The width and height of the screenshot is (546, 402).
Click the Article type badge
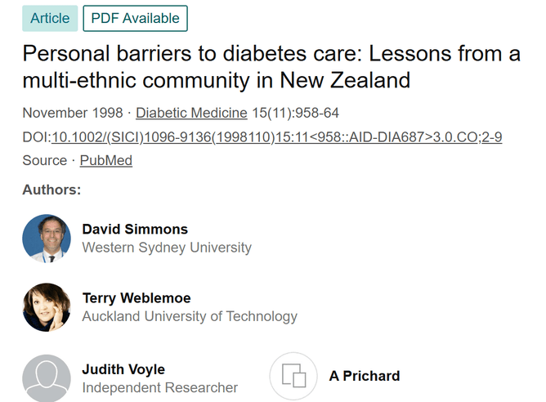click(50, 18)
